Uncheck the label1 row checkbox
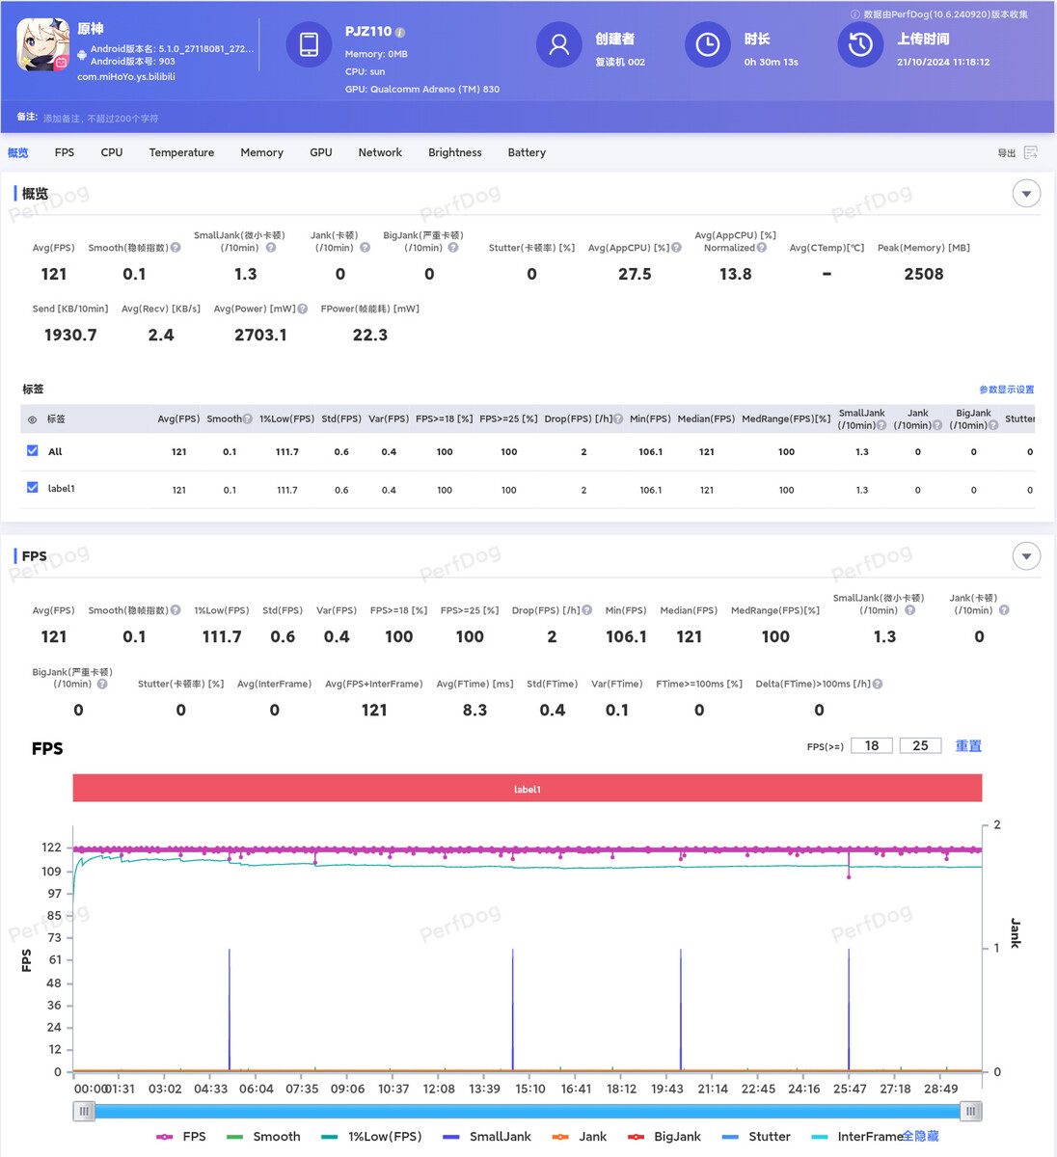1057x1157 pixels. coord(33,488)
